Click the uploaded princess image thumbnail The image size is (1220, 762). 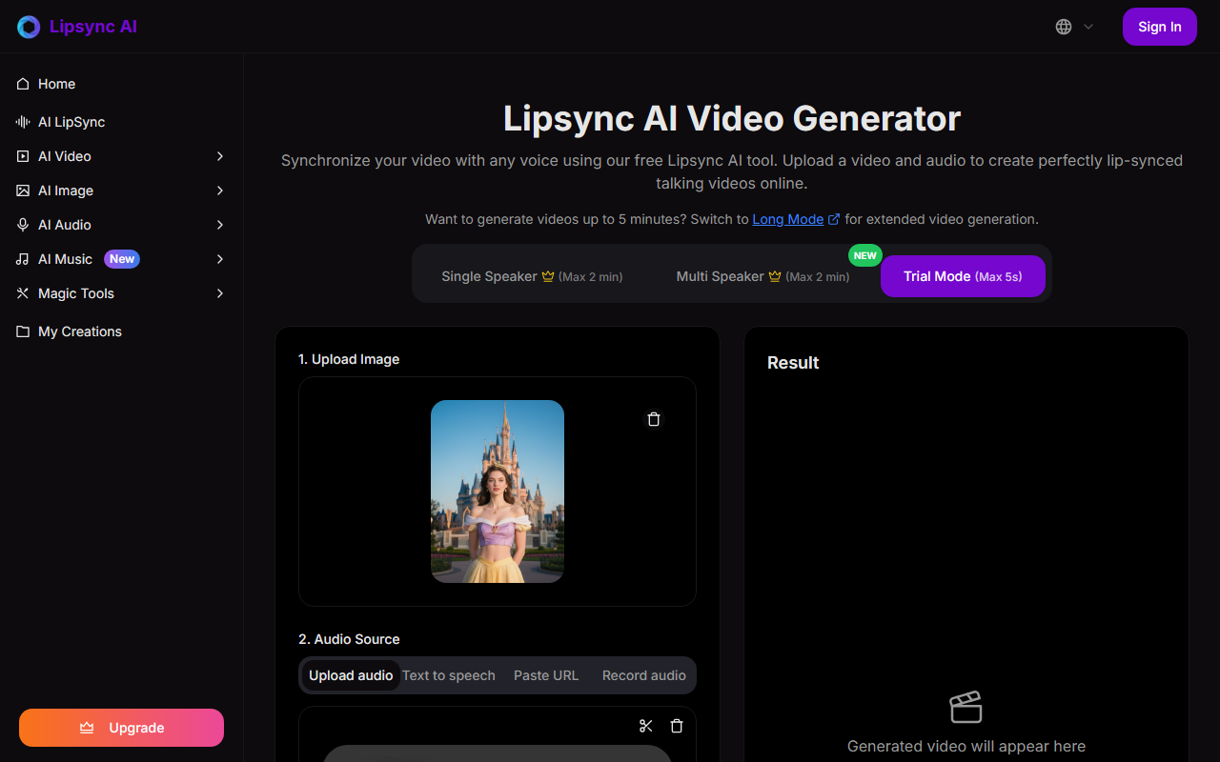498,491
